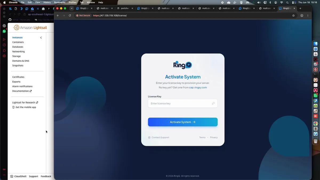Viewport: 320px width, 180px height.
Task: Click the volume icon in menu bar
Action: click(259, 2)
